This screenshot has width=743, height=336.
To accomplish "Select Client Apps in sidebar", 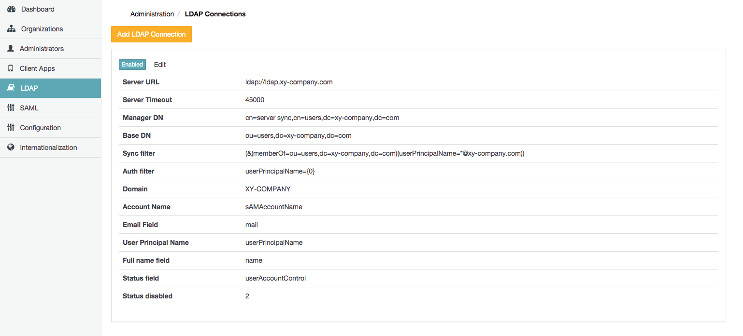I will (x=37, y=68).
